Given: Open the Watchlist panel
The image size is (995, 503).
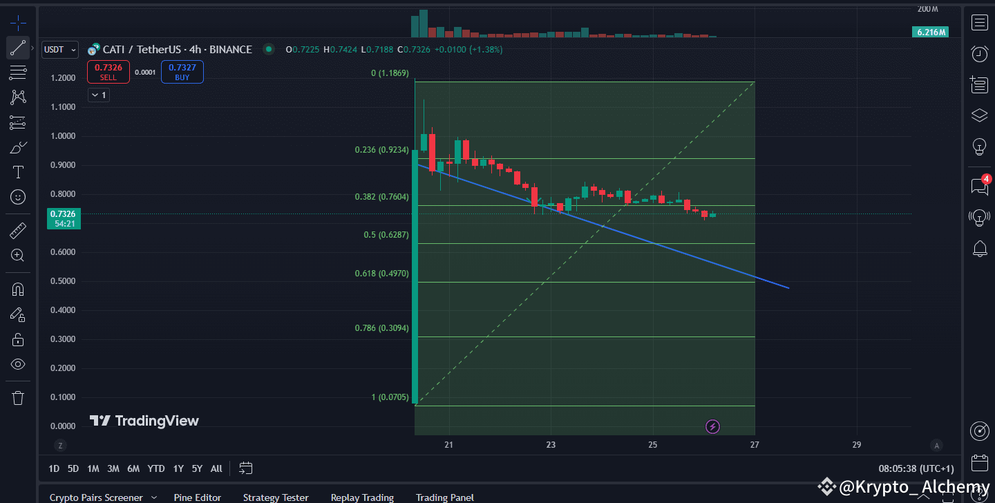Looking at the screenshot, I should point(979,23).
